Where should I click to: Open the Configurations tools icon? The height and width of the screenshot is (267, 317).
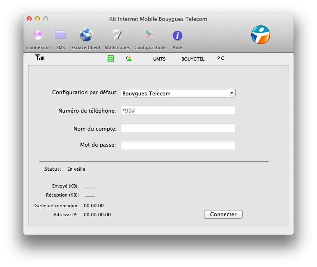click(x=150, y=35)
